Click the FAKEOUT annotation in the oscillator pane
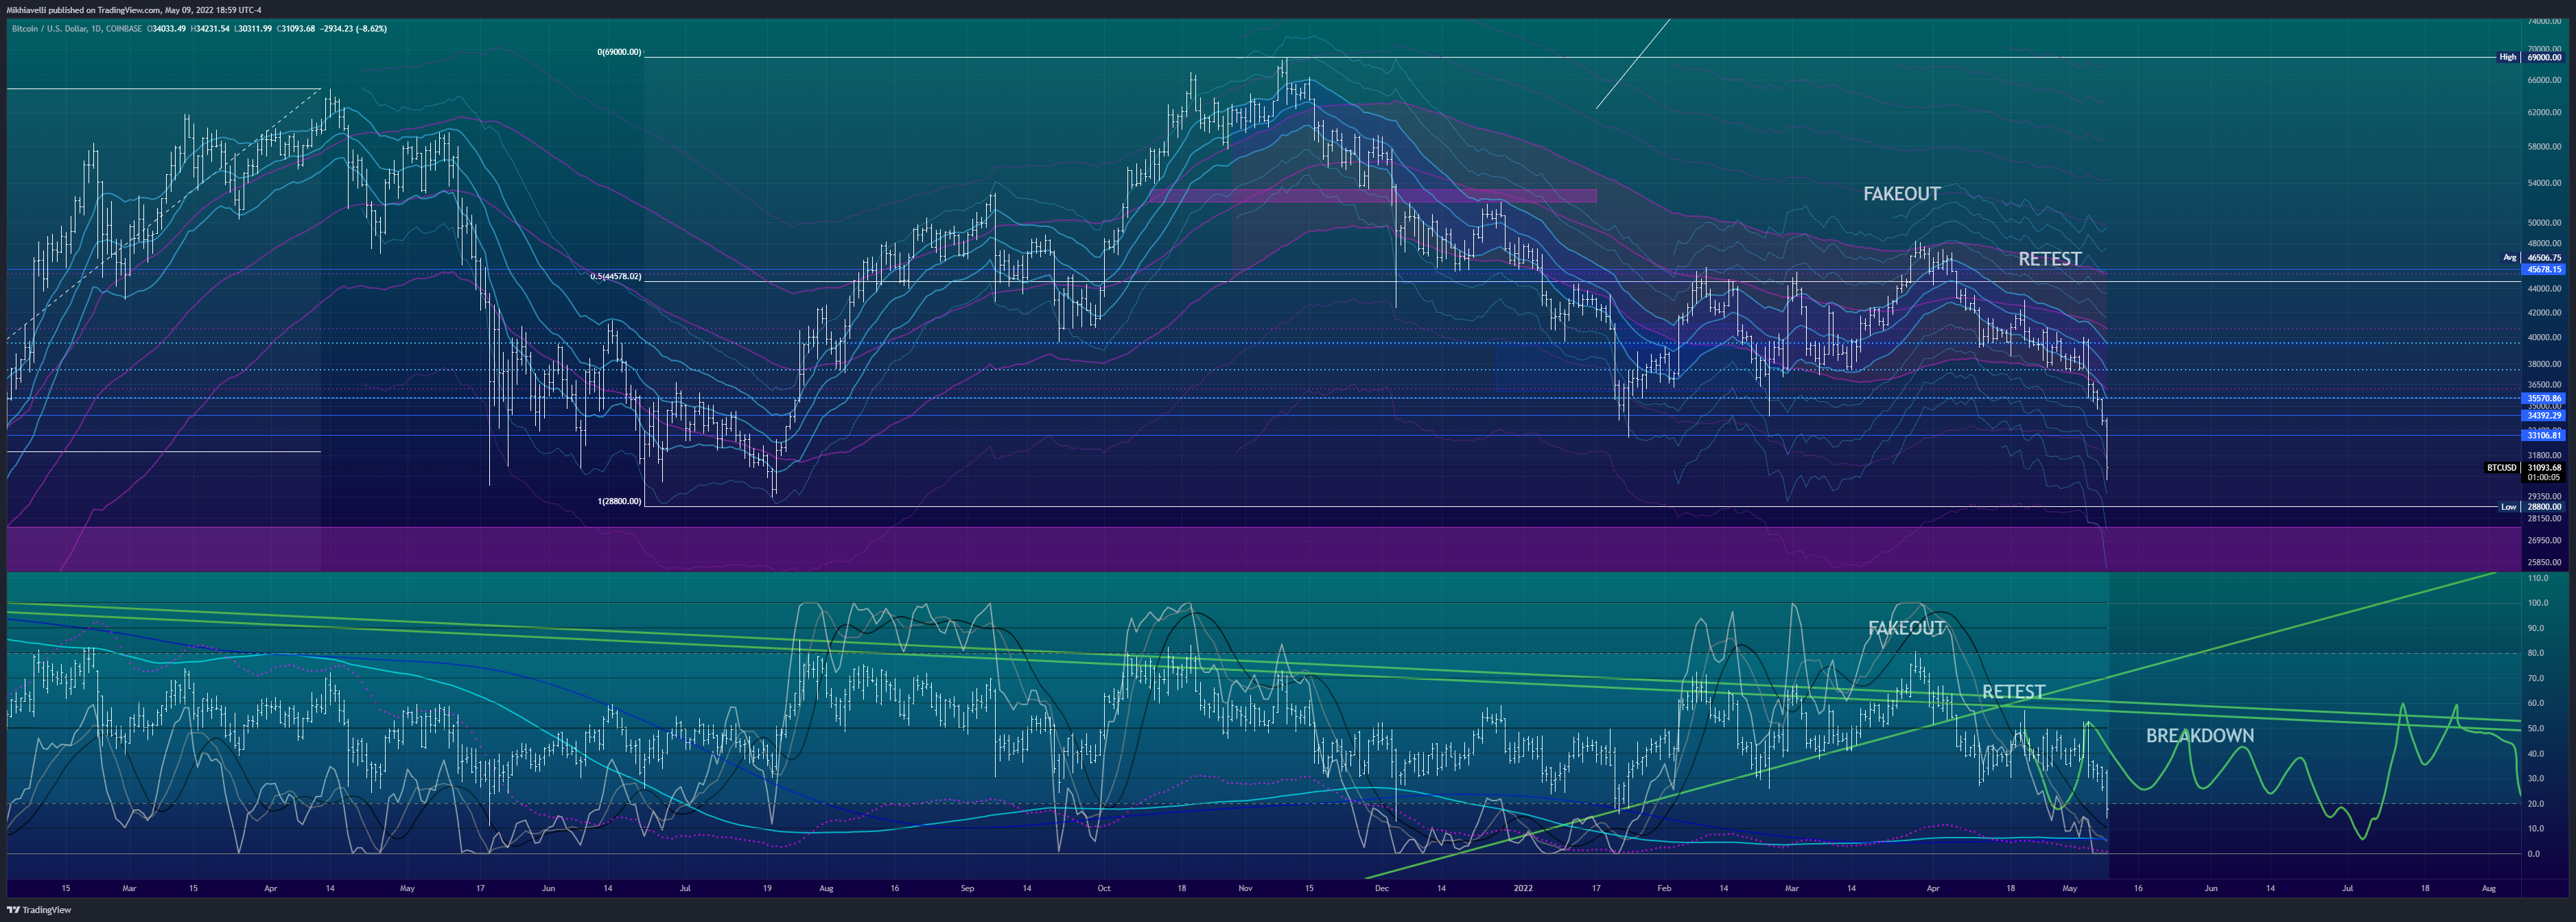 (1906, 628)
